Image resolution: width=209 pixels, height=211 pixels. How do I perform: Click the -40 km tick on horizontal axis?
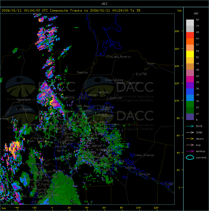click(17, 208)
